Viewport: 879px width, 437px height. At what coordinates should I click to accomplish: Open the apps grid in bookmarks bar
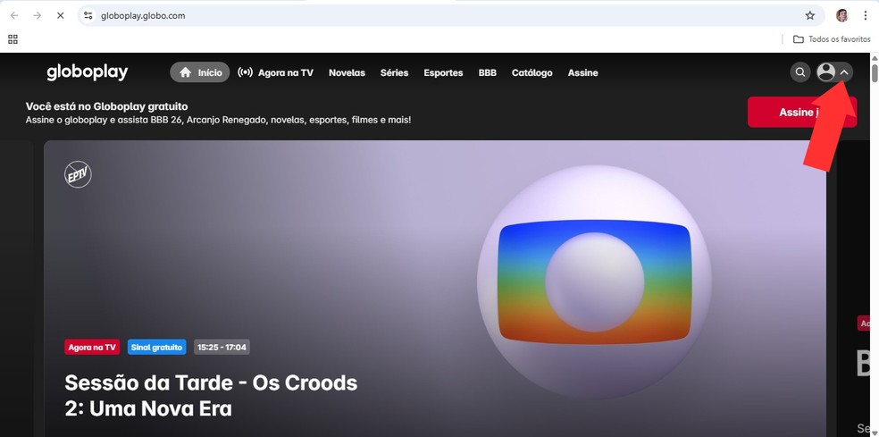click(13, 39)
